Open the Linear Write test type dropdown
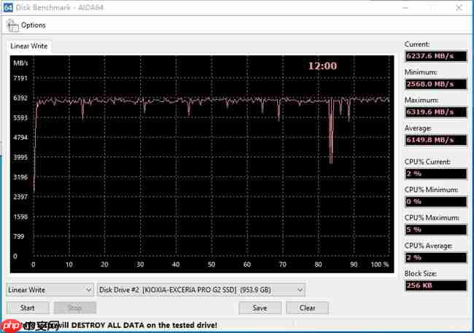The width and height of the screenshot is (474, 333). (x=50, y=290)
